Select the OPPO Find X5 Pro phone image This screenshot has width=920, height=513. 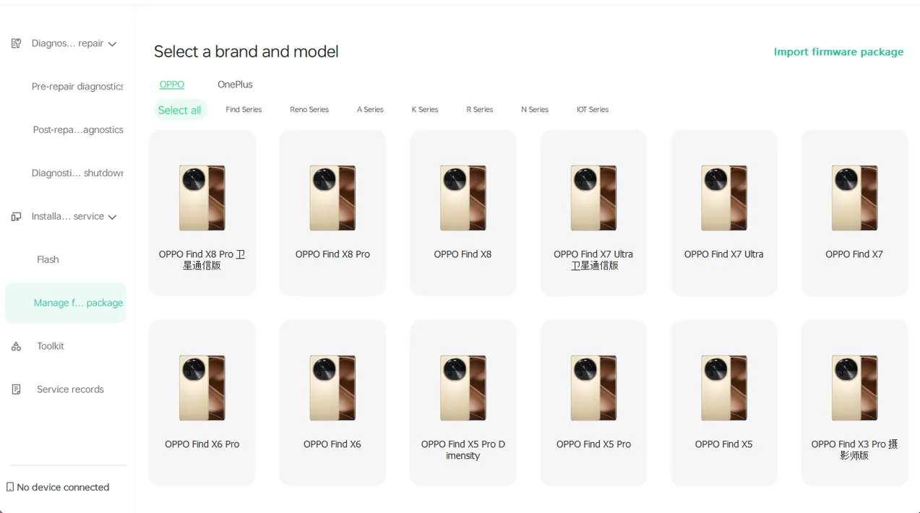coord(593,388)
